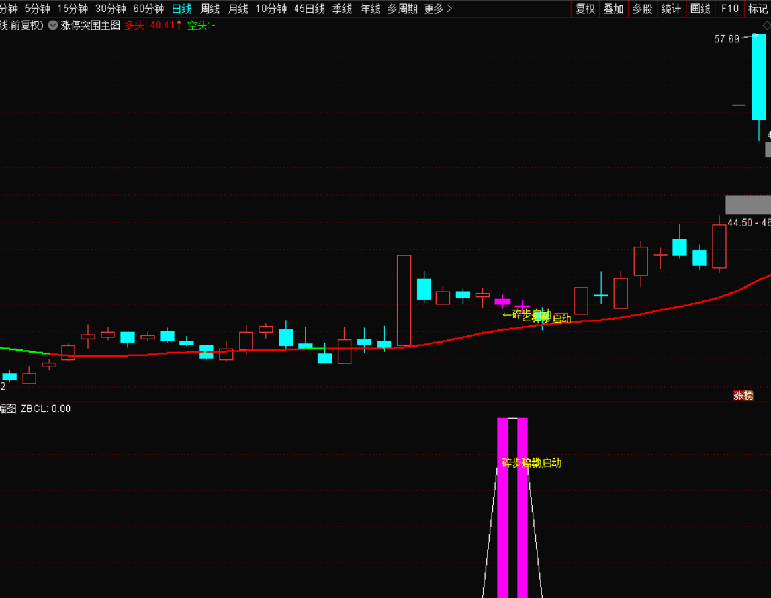This screenshot has height=598, width=771.
Task: Open the 多周期 multi-period option
Action: tap(402, 9)
